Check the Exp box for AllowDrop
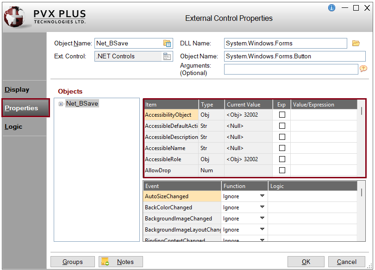 point(281,170)
